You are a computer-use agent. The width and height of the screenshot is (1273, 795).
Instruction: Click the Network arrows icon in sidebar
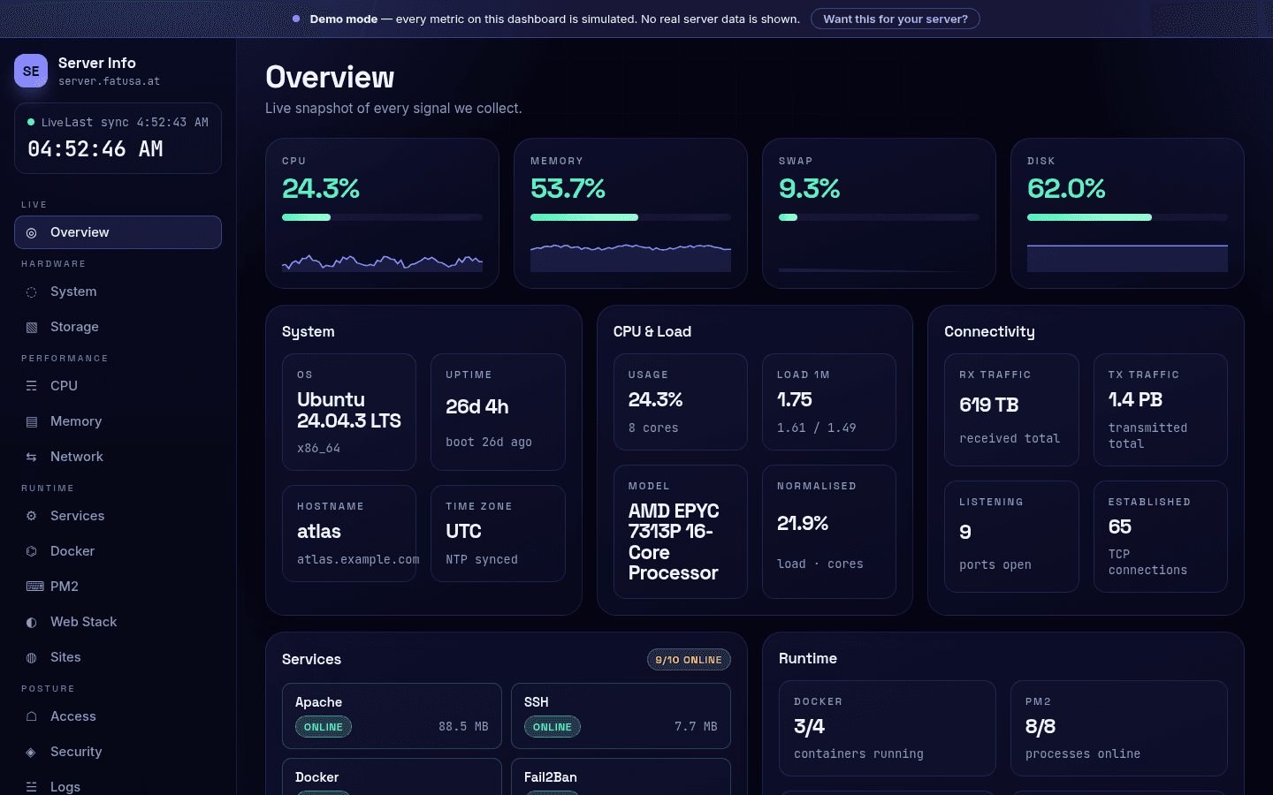pos(32,458)
